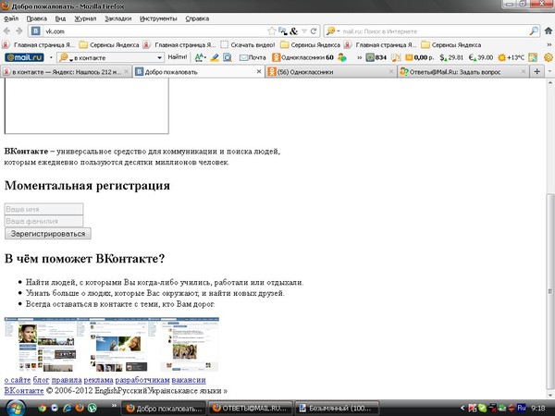Click the page search magnifier toolbar icon
Viewport: 555px width, 416px height.
point(228,57)
